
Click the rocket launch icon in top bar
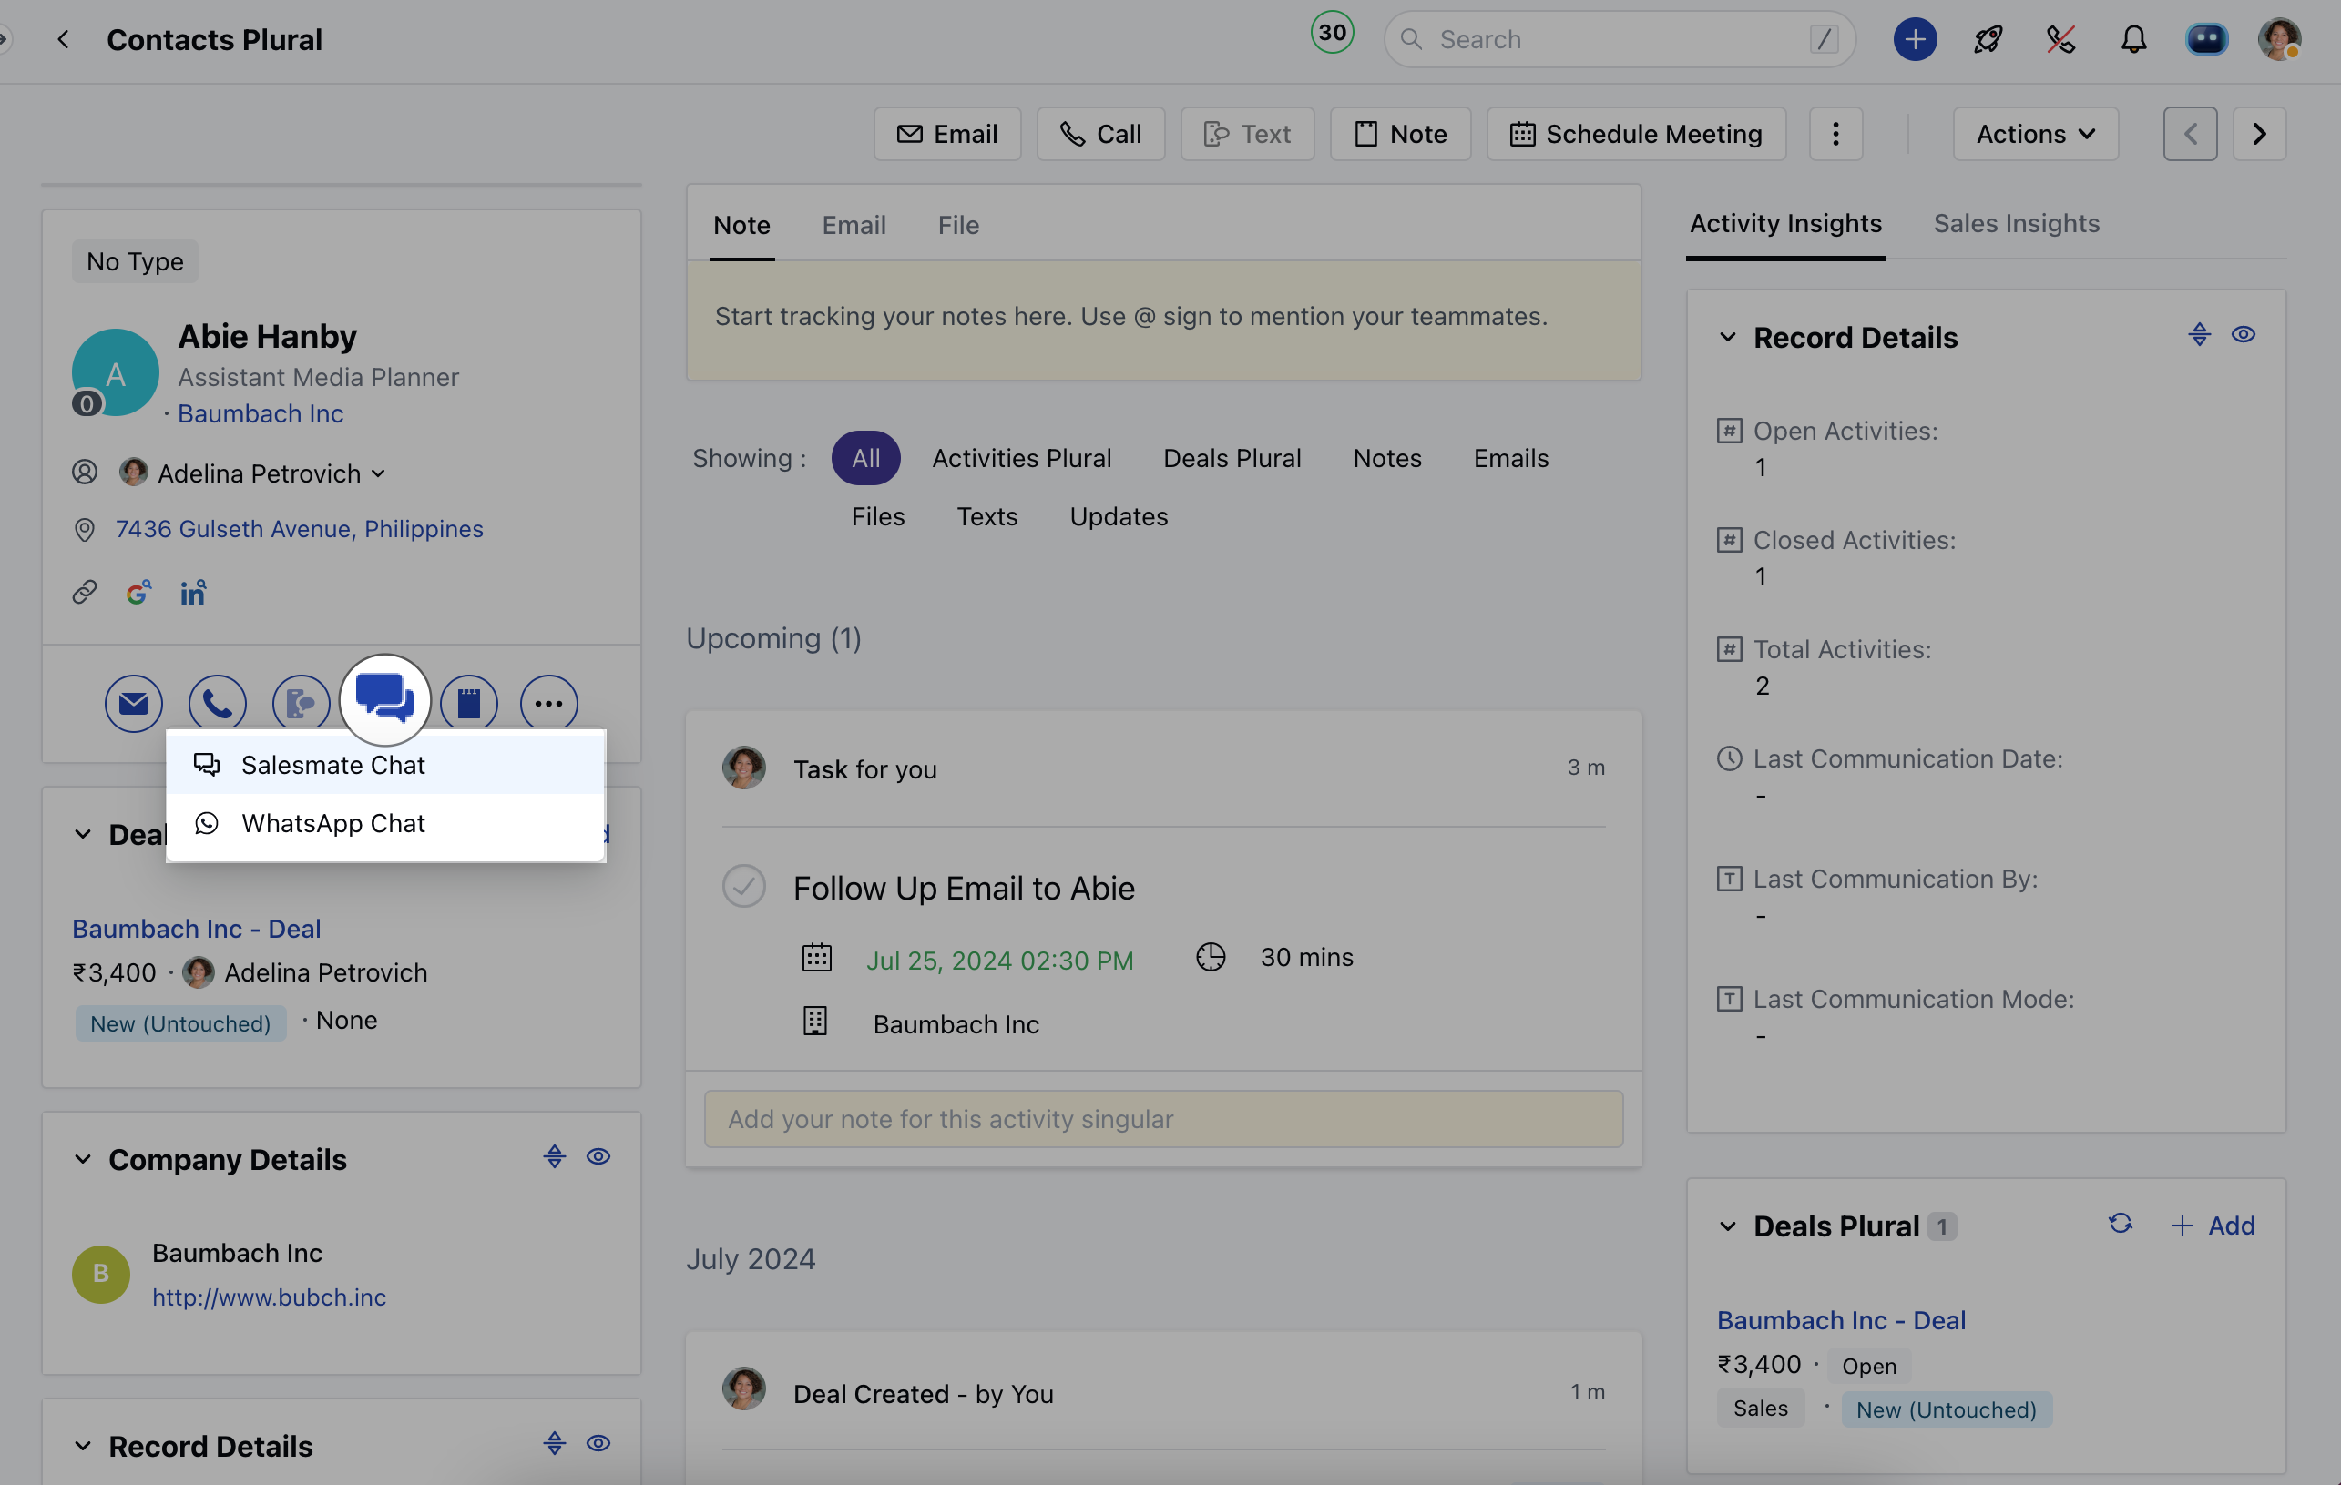[x=1988, y=39]
